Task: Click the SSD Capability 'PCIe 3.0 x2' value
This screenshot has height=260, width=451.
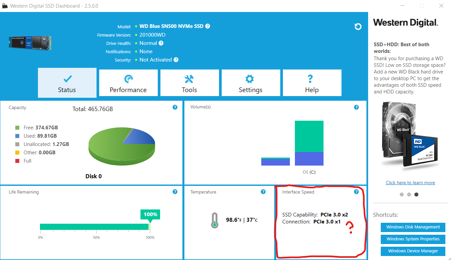Action: click(334, 215)
